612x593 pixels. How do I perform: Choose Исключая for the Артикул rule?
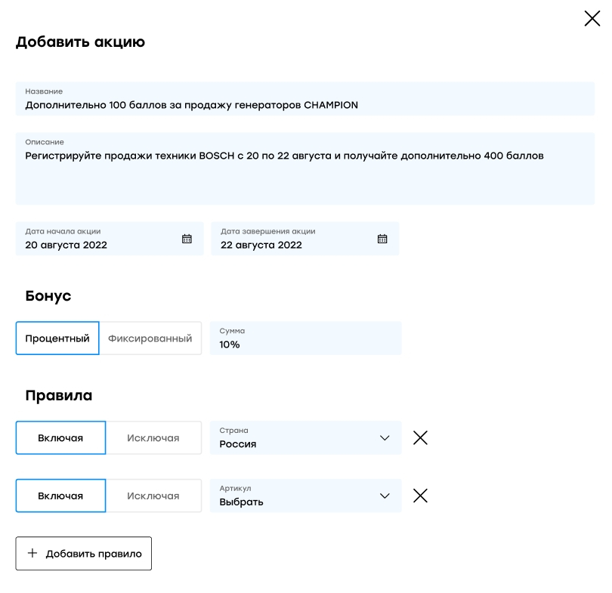coord(153,496)
